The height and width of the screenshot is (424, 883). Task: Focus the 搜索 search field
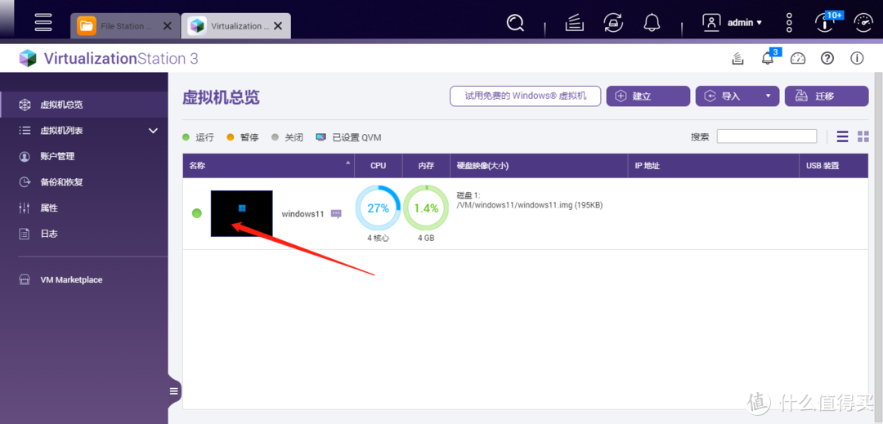766,136
